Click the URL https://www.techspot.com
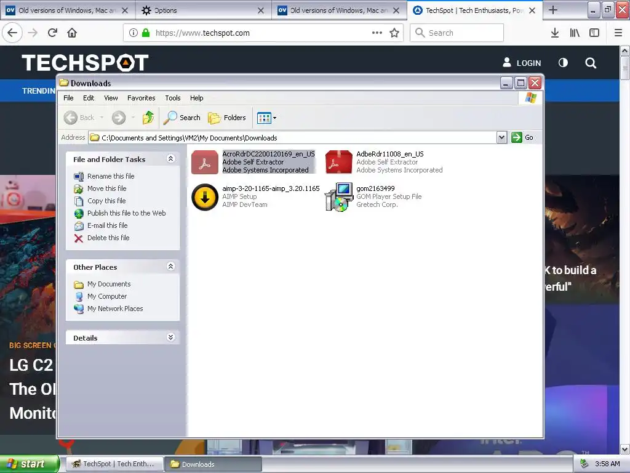 click(x=202, y=33)
